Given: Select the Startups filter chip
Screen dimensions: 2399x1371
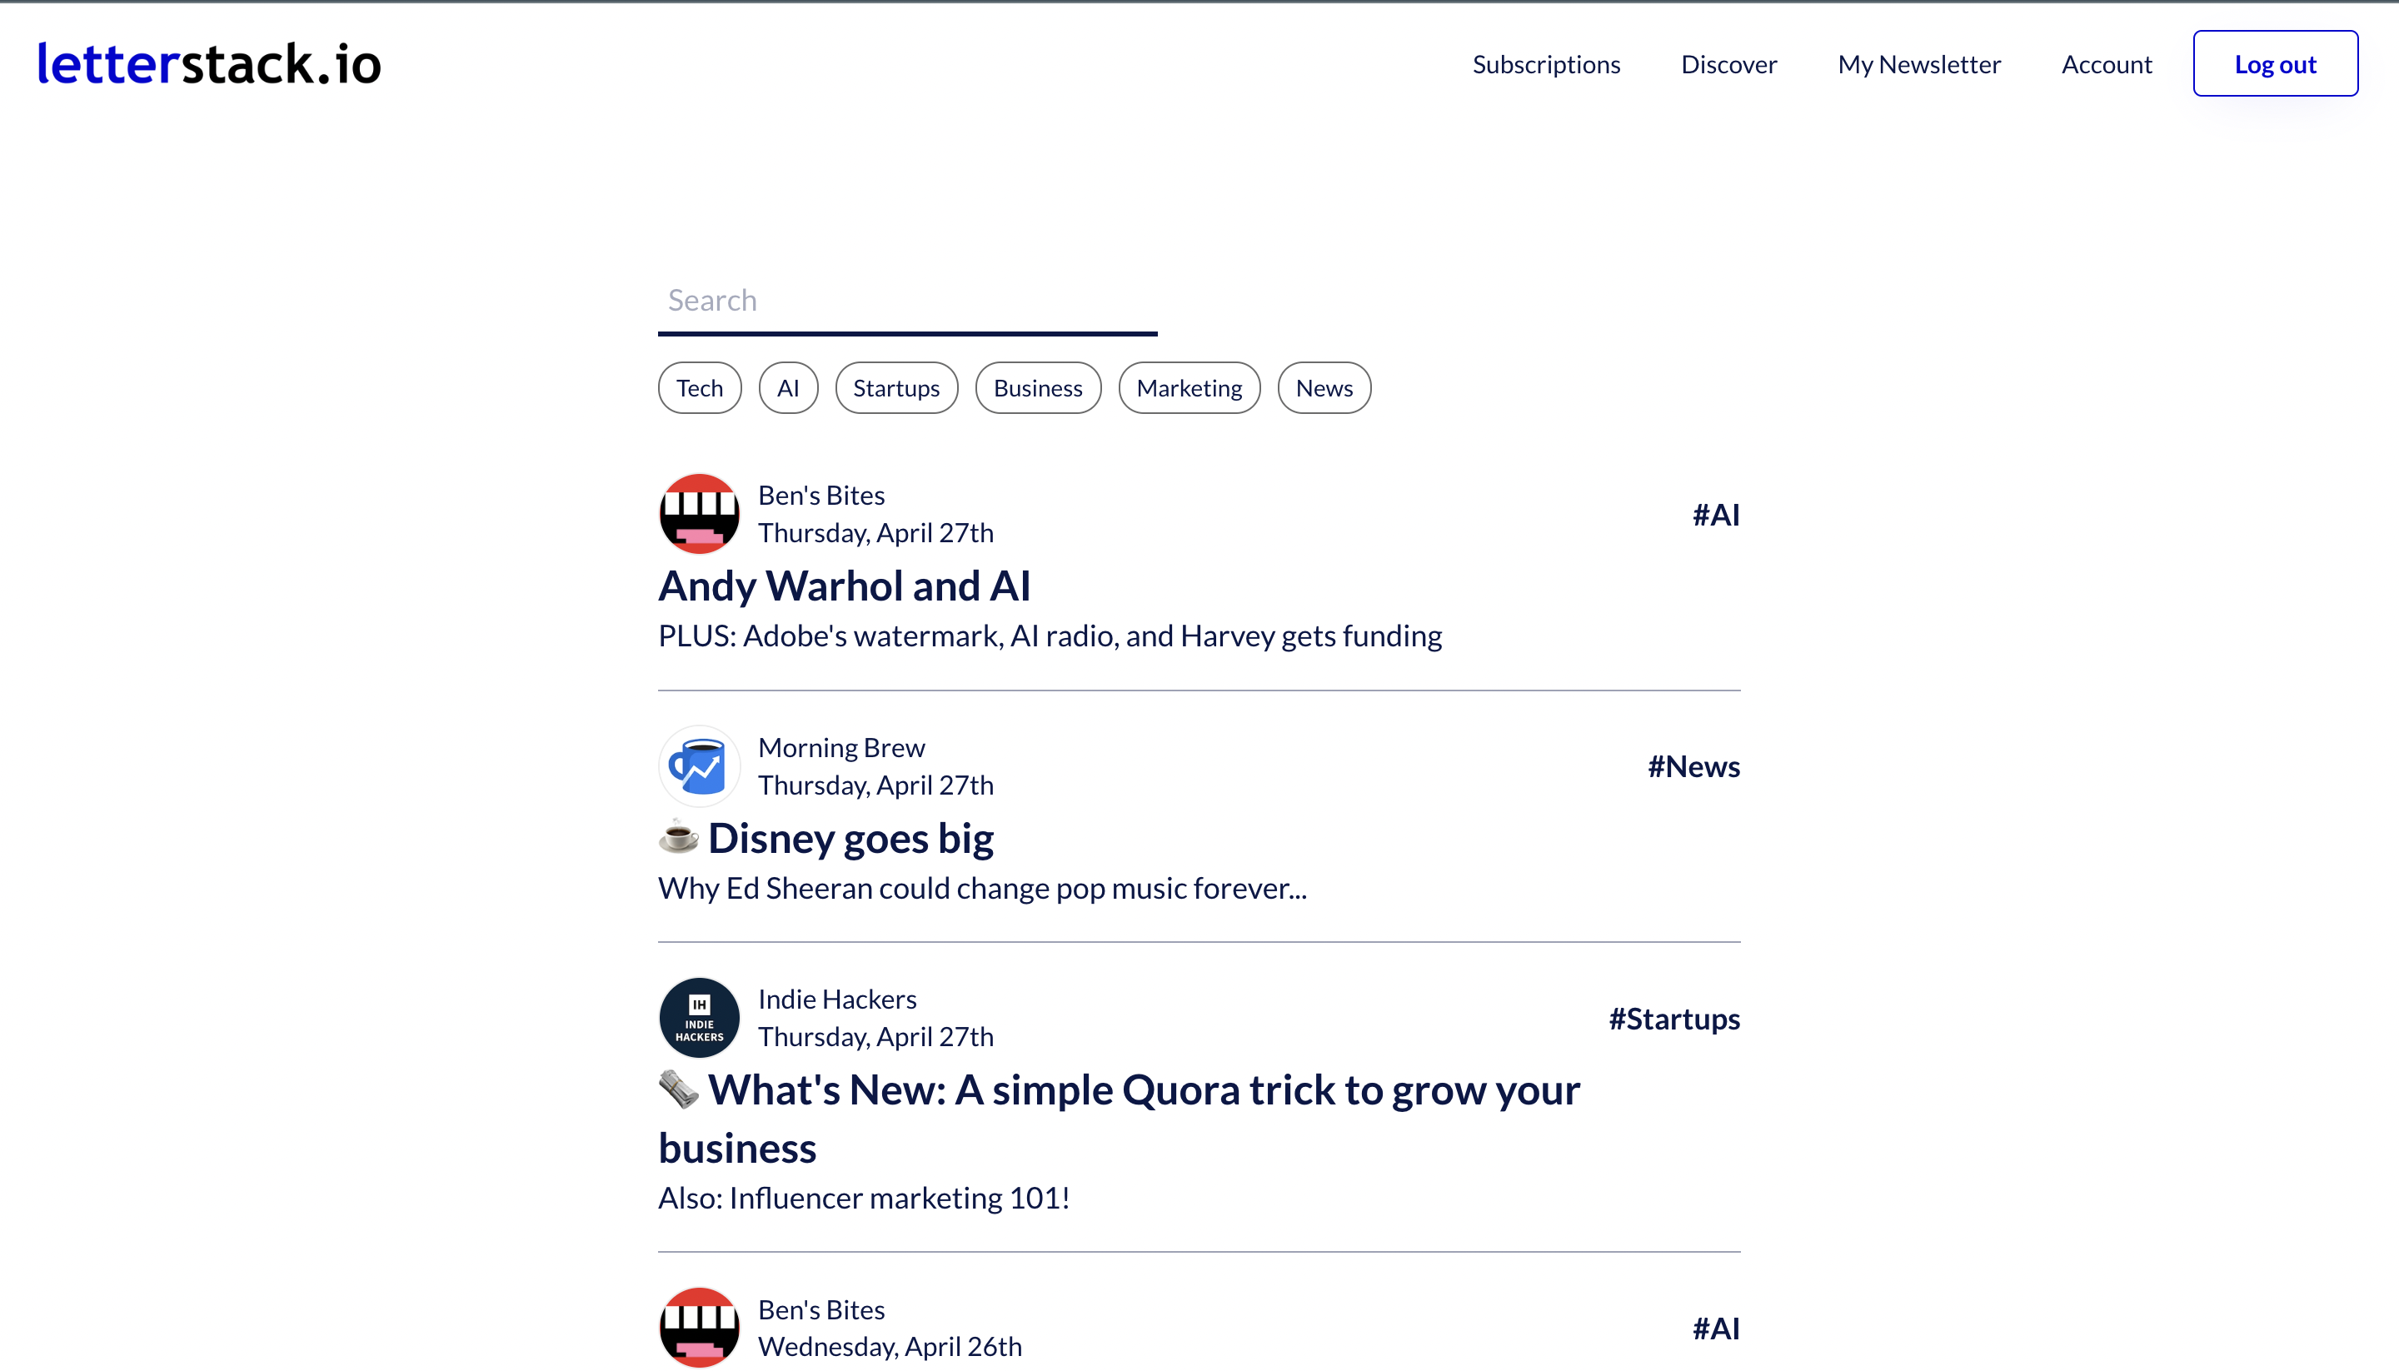Looking at the screenshot, I should pyautogui.click(x=896, y=388).
